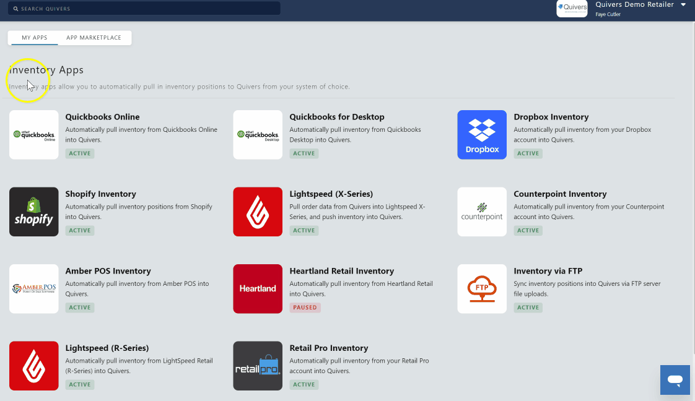The height and width of the screenshot is (401, 695).
Task: Click into the Search Quivers field
Action: click(x=144, y=9)
